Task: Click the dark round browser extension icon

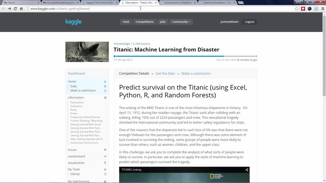Action: click(310, 8)
